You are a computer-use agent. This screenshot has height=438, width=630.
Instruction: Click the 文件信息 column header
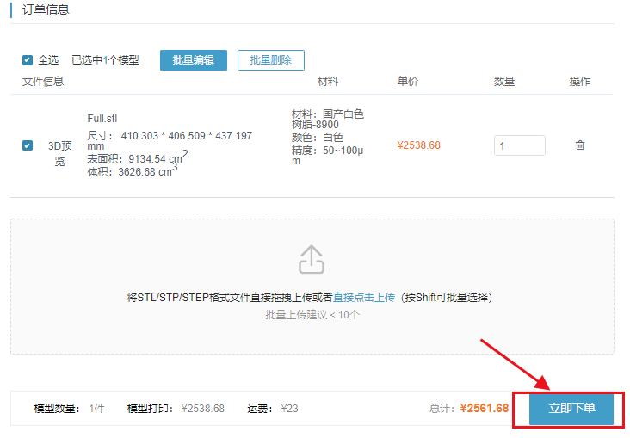43,82
